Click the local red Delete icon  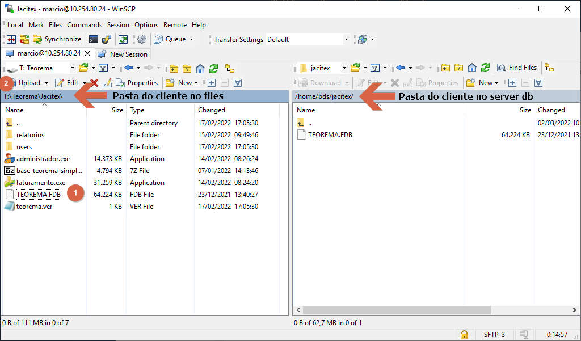(x=95, y=83)
